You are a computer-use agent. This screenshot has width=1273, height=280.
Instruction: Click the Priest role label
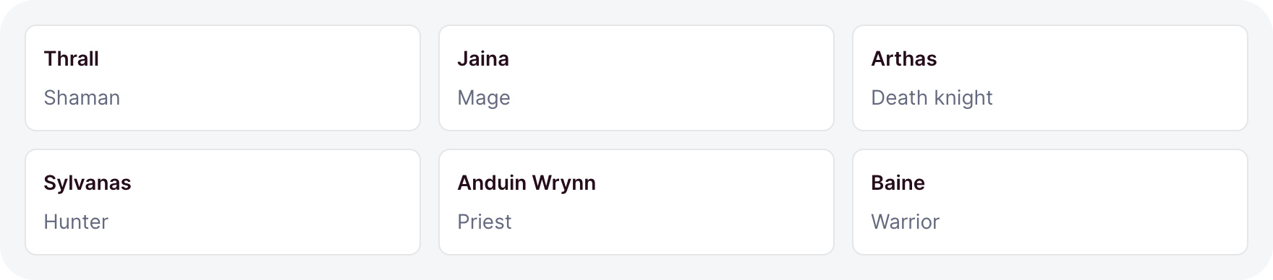click(485, 222)
